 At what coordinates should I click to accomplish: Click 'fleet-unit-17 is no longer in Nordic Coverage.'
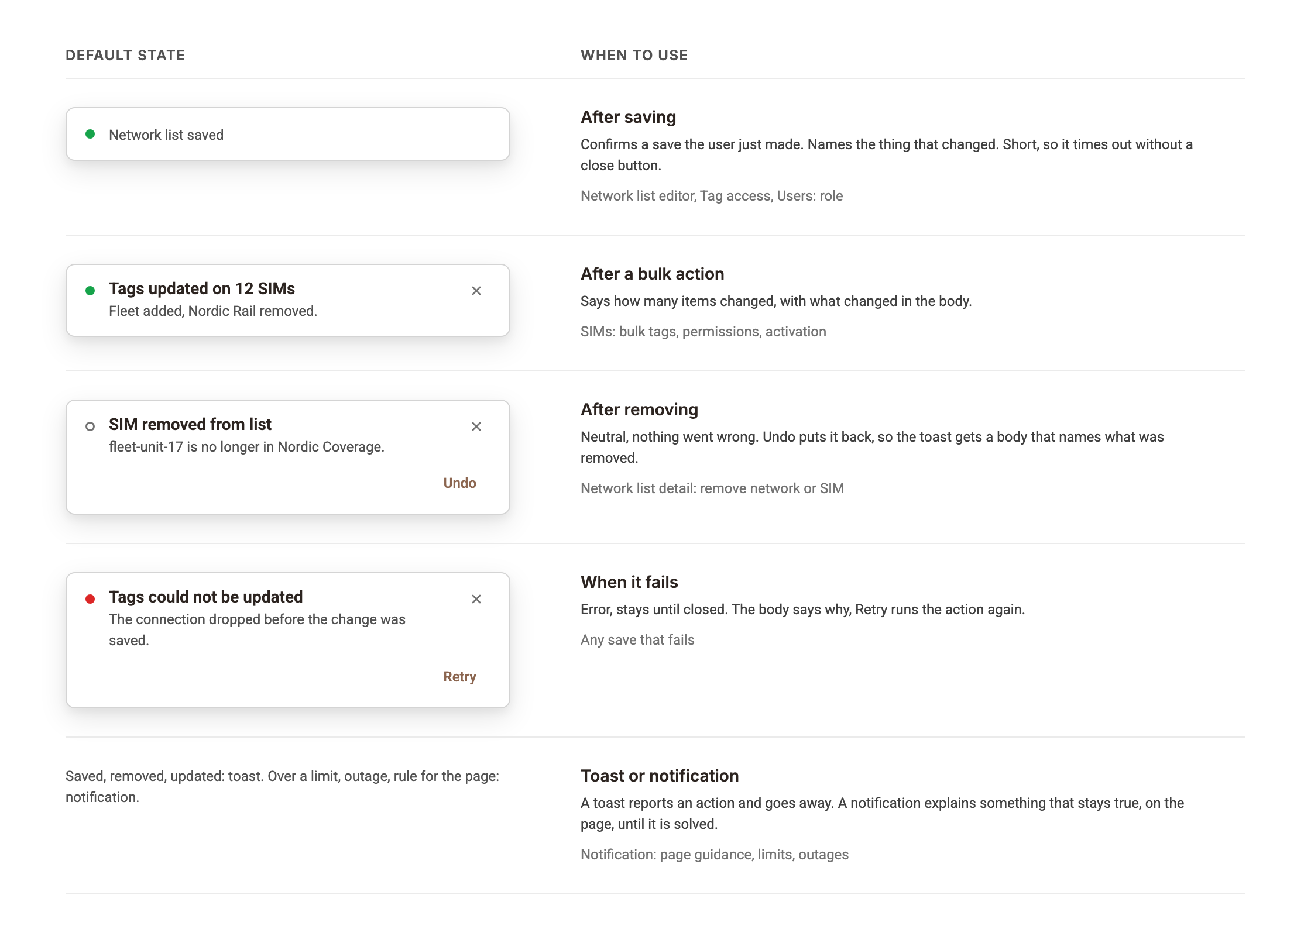click(246, 447)
